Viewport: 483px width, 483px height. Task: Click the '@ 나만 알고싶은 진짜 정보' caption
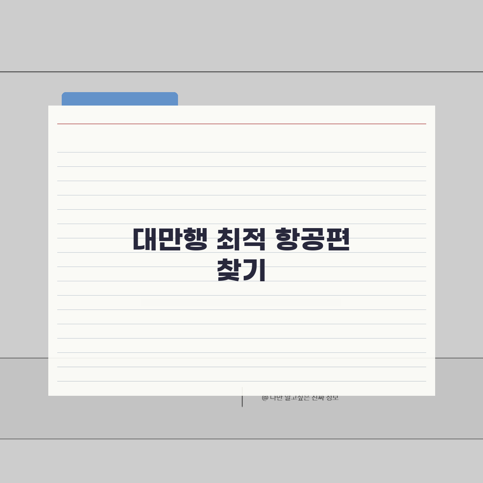[300, 398]
